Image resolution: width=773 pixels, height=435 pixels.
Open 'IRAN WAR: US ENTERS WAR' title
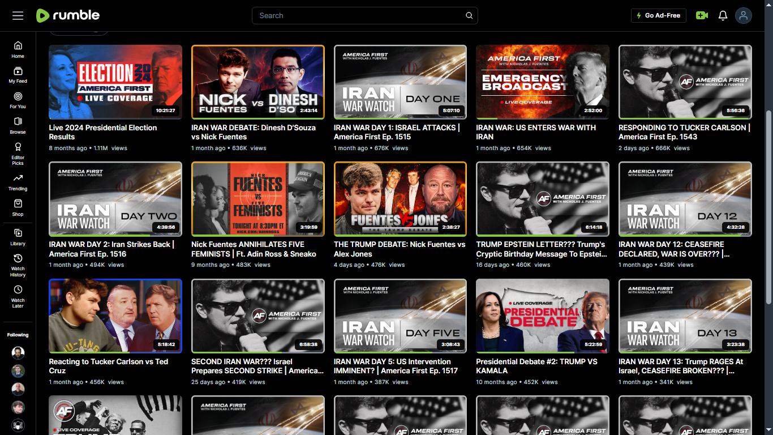coord(536,132)
